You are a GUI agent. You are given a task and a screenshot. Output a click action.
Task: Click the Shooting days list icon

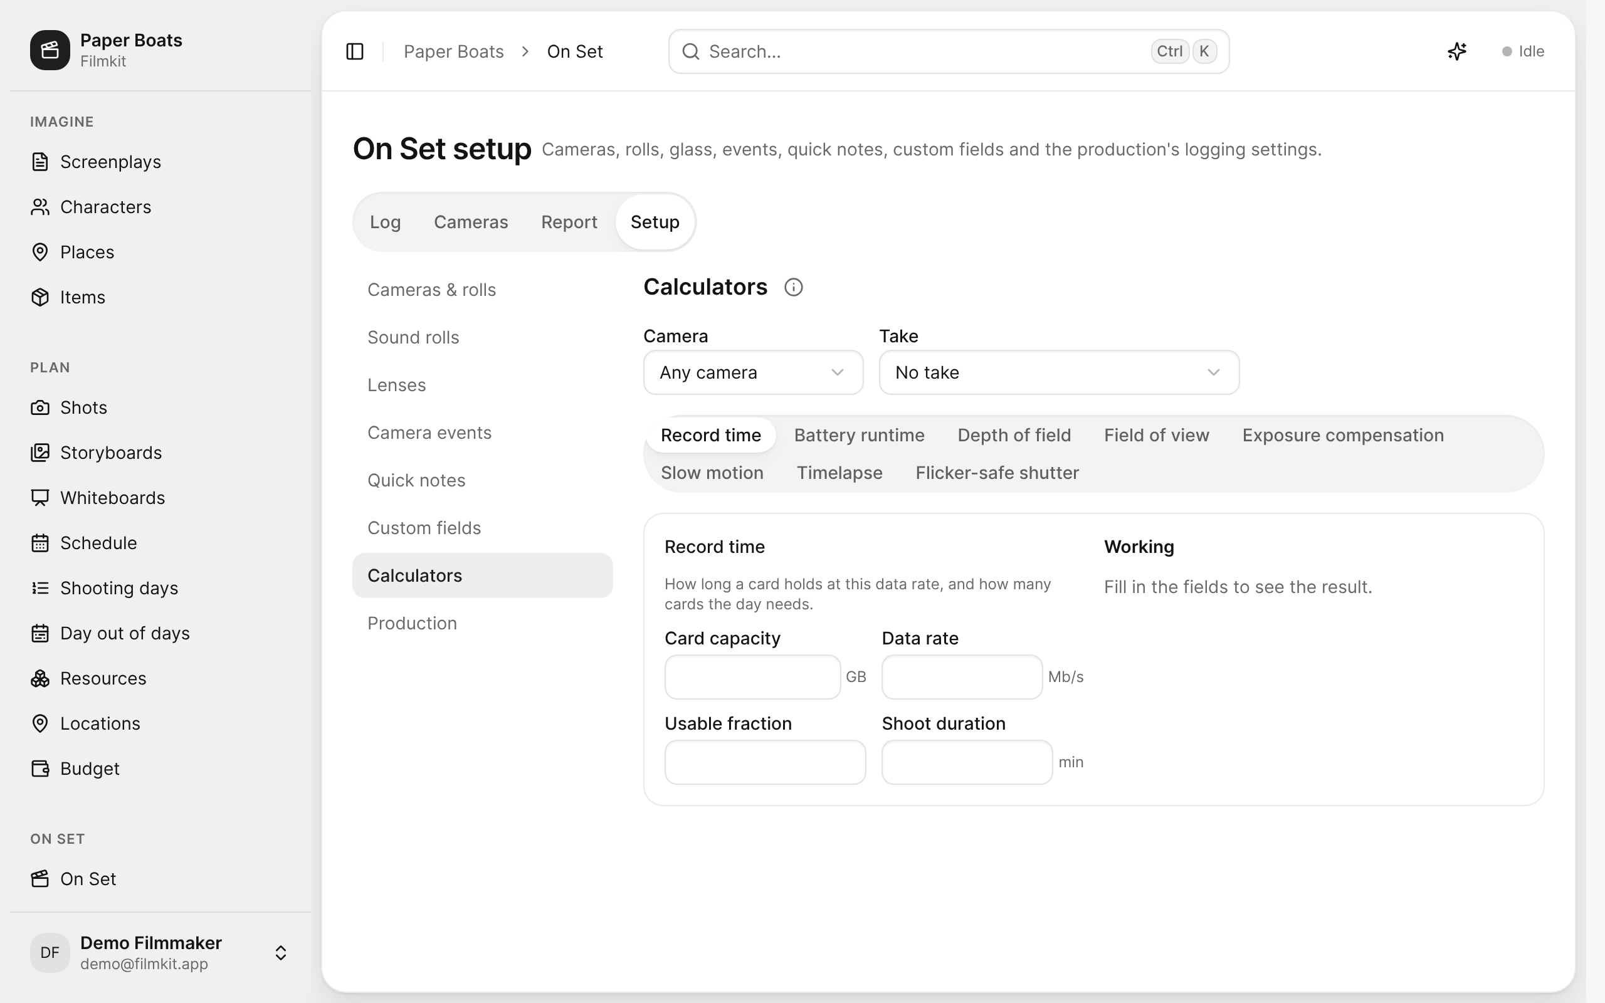(x=39, y=588)
